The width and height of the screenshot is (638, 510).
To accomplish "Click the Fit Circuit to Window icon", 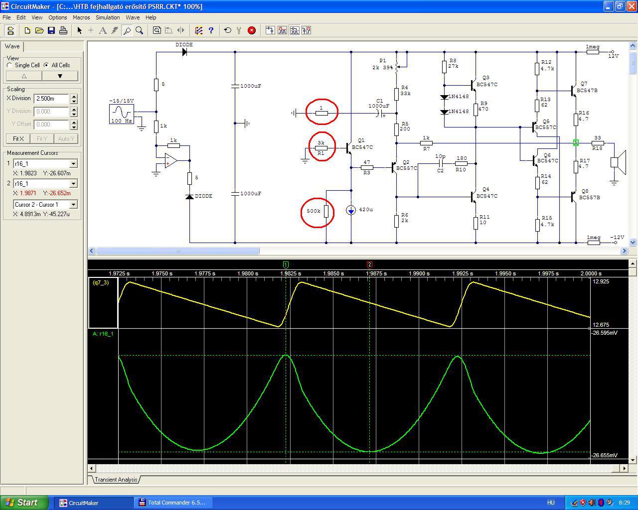I will (157, 30).
